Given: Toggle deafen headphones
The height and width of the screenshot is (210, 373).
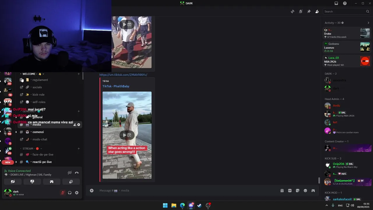Looking at the screenshot, I should 70,193.
